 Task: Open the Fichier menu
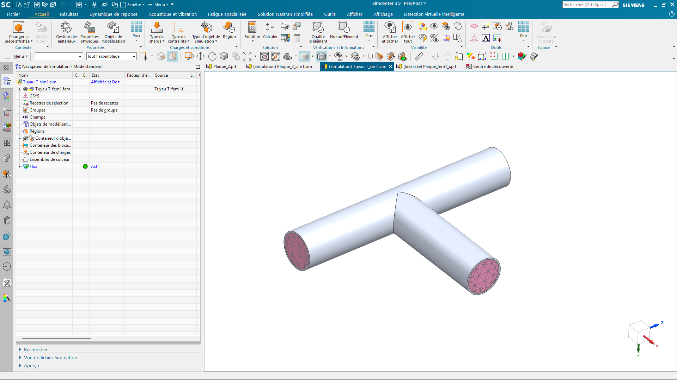[x=13, y=14]
